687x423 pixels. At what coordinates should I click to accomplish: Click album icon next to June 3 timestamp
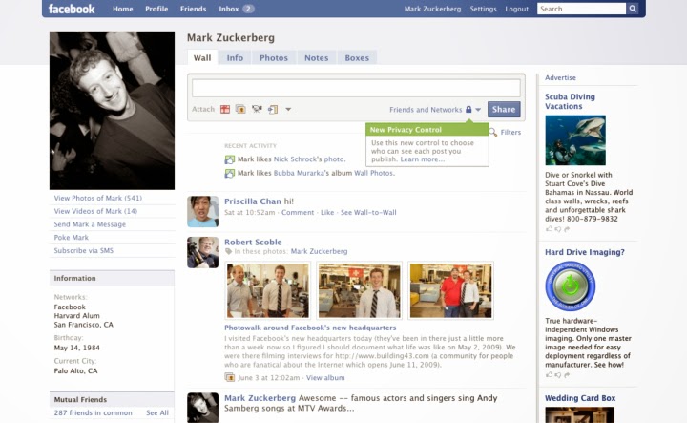coord(230,377)
